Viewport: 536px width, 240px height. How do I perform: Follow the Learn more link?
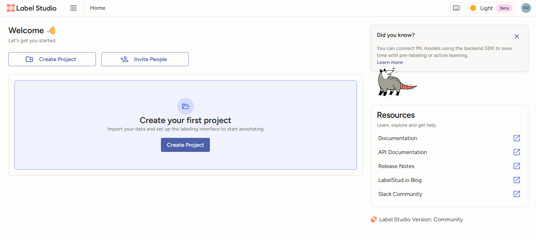tap(390, 62)
